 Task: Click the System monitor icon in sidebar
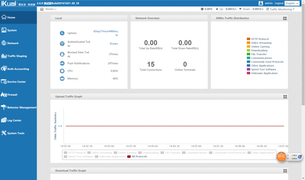4,30
